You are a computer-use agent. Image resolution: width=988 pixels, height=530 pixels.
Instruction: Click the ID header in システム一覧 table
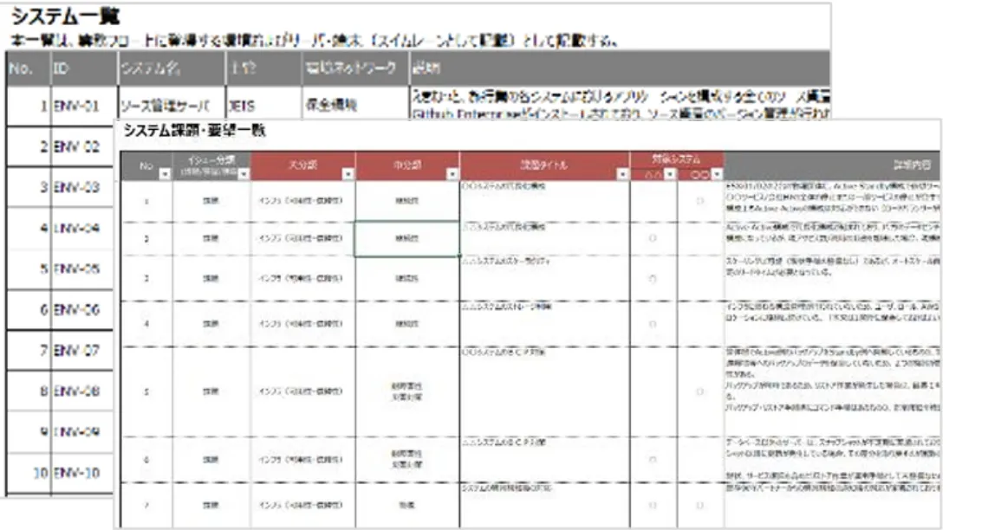84,68
